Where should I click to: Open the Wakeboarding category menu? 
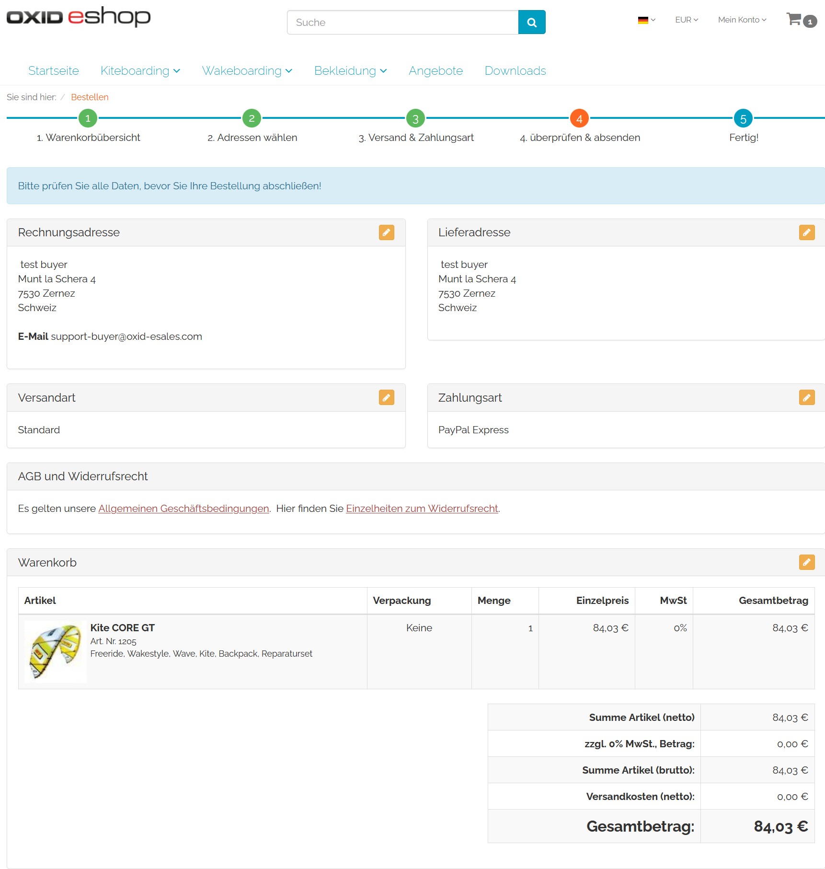247,71
